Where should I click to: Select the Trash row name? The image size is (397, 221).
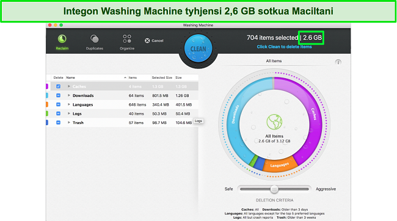tap(78, 123)
